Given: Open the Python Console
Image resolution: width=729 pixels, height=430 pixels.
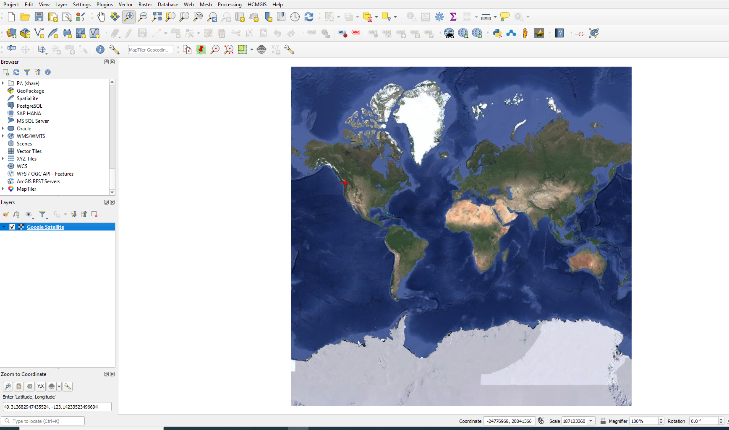Looking at the screenshot, I should click(x=497, y=33).
